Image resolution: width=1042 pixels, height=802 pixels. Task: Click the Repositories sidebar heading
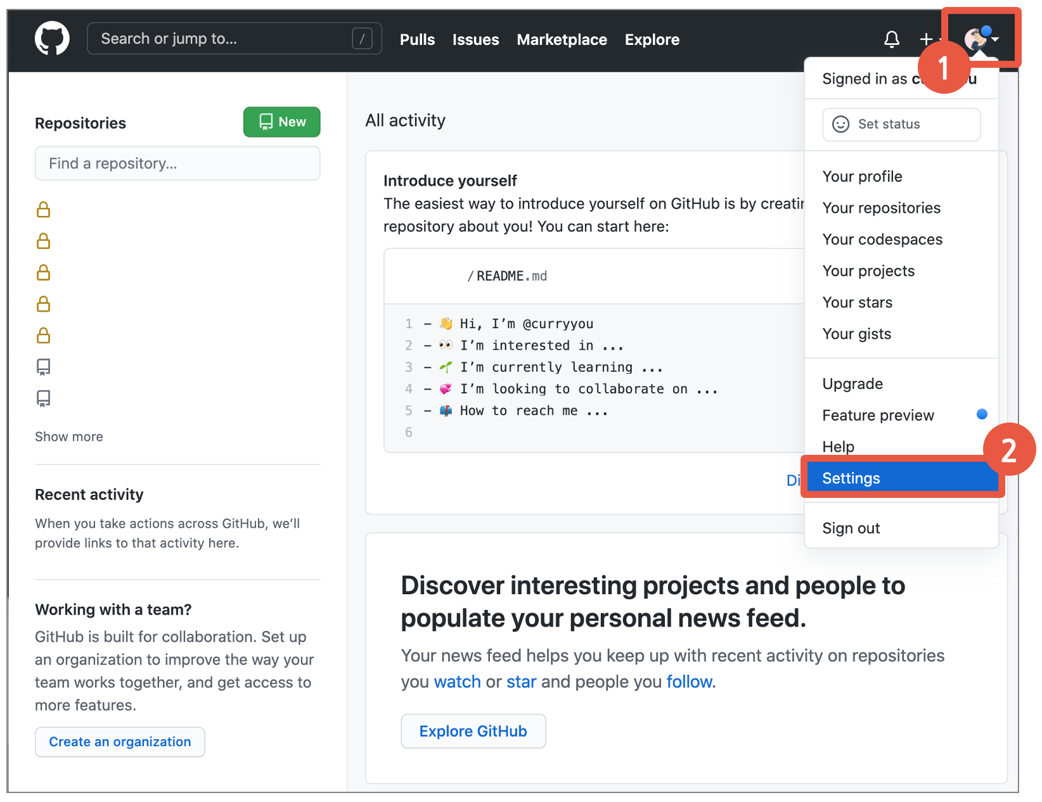tap(80, 123)
